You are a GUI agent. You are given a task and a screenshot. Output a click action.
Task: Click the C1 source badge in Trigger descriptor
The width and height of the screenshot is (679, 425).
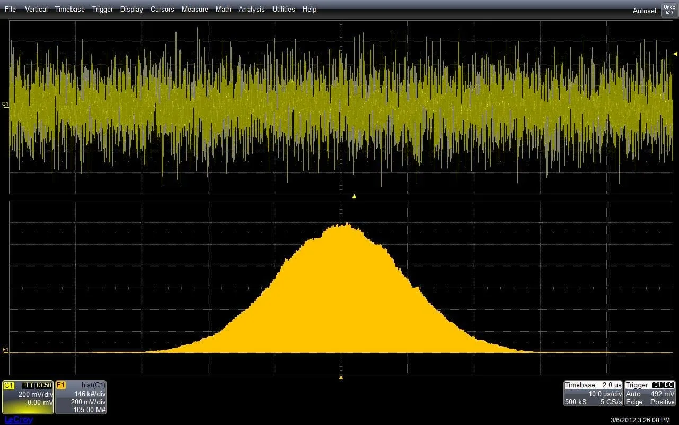(657, 385)
